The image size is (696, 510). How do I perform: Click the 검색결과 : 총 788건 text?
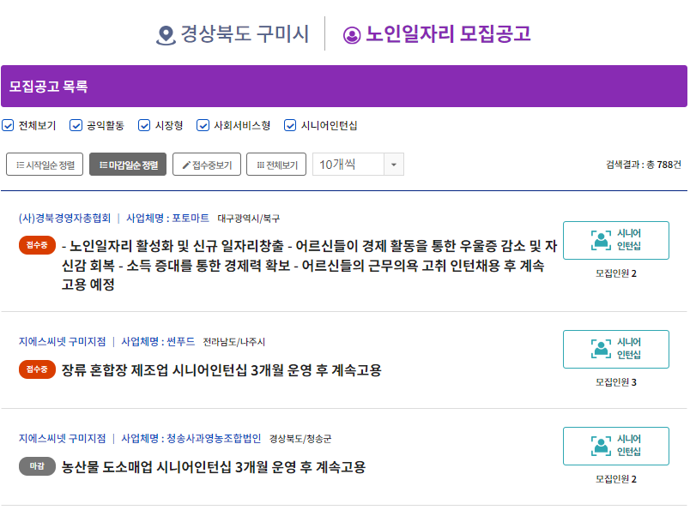[x=643, y=165]
